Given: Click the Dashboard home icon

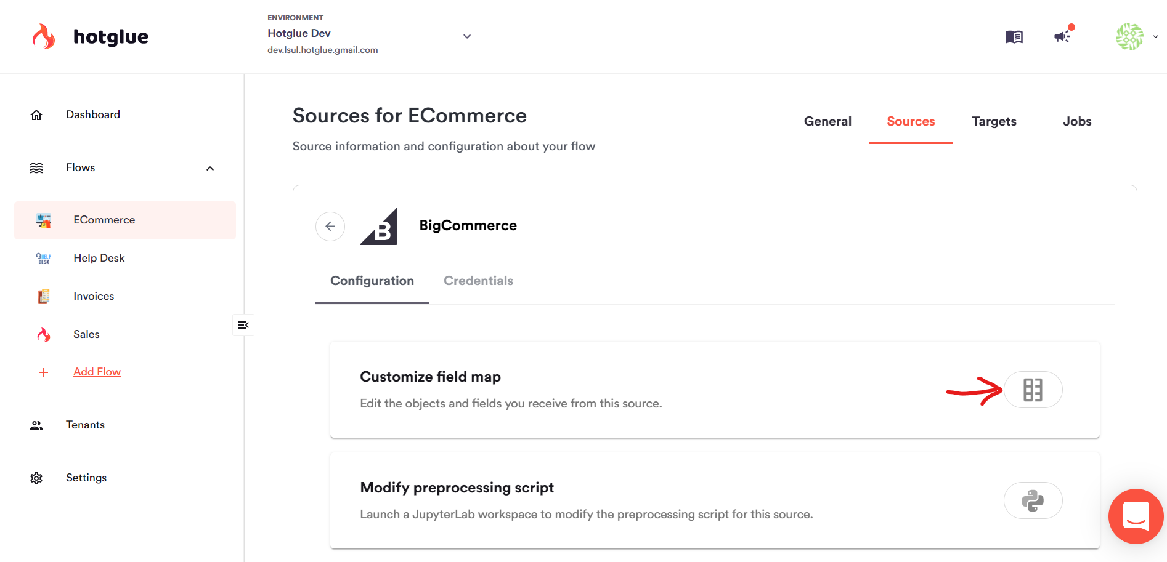Looking at the screenshot, I should pyautogui.click(x=36, y=115).
